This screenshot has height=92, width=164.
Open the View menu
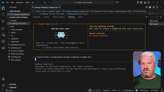tap(27, 2)
